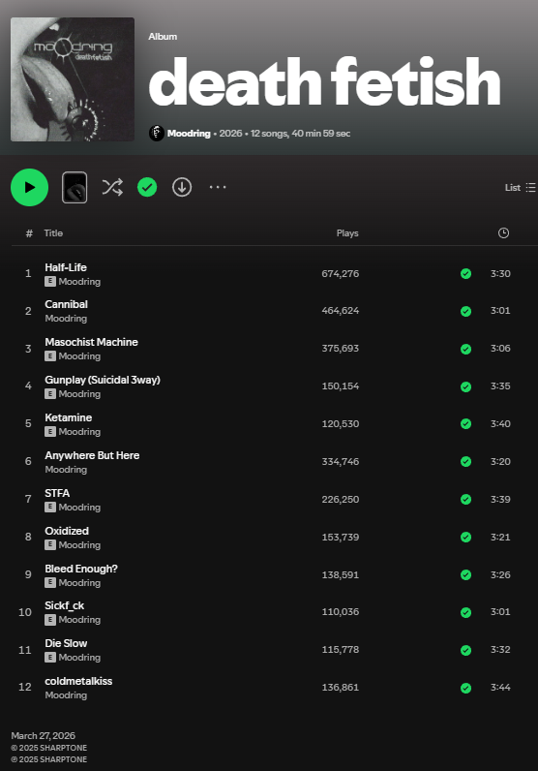Click track number 7 for STFA
Image resolution: width=538 pixels, height=771 pixels.
pyautogui.click(x=28, y=499)
